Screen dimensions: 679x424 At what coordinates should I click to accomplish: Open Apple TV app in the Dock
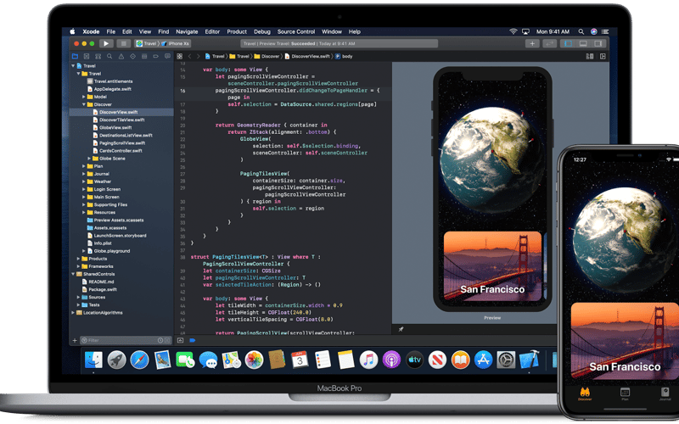414,360
